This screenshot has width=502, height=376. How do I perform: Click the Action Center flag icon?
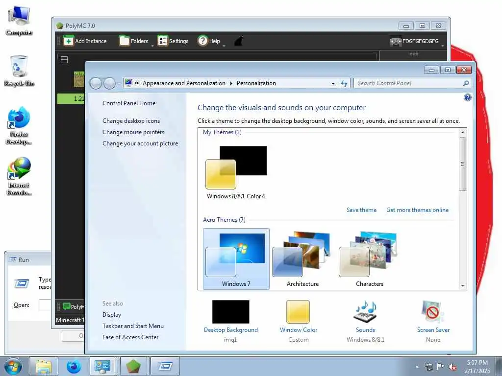pos(441,367)
